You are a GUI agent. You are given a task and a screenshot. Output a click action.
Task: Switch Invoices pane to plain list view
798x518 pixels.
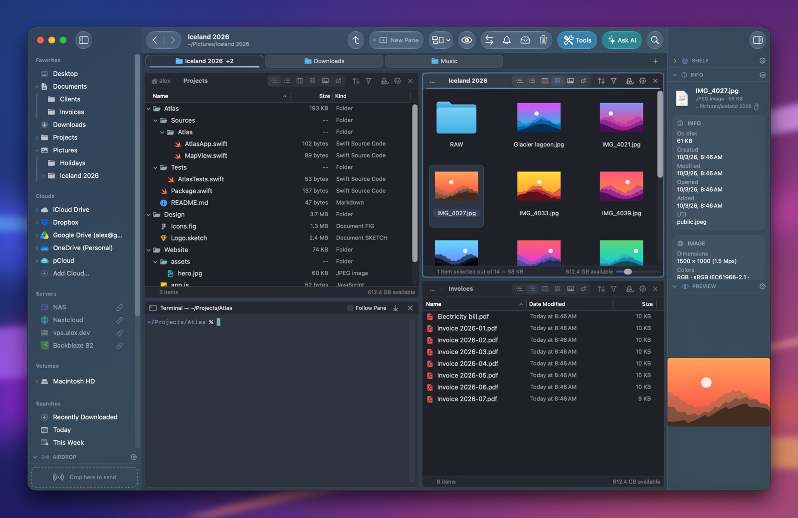532,289
